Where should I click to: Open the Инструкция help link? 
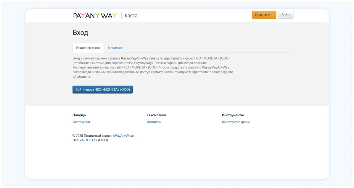point(81,122)
